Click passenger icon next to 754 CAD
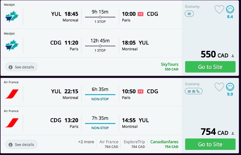Viewport: 241px width, 155px height. click(x=233, y=133)
